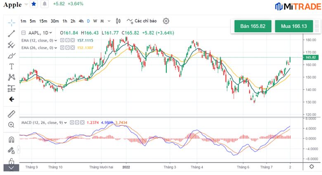
Task: Lock all drawing tools
Action: pyautogui.click(x=12, y=161)
